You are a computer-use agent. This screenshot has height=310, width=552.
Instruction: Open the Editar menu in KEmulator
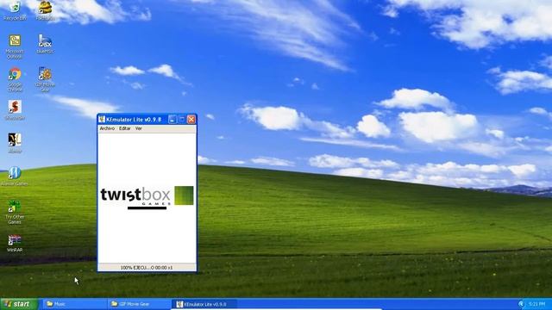124,128
